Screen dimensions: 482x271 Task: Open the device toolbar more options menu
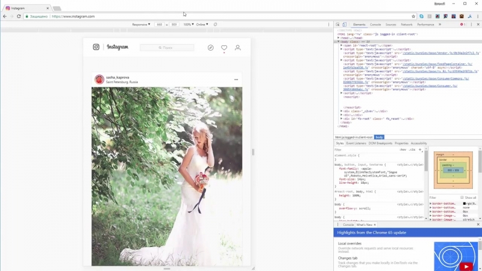pyautogui.click(x=328, y=24)
